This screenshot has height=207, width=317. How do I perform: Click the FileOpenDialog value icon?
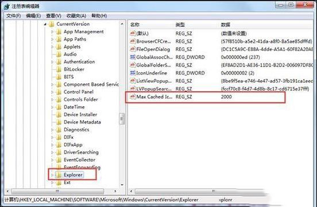133,49
